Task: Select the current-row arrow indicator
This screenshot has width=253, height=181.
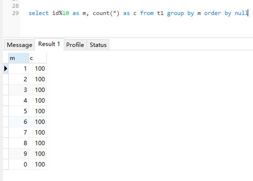Action: (x=6, y=69)
